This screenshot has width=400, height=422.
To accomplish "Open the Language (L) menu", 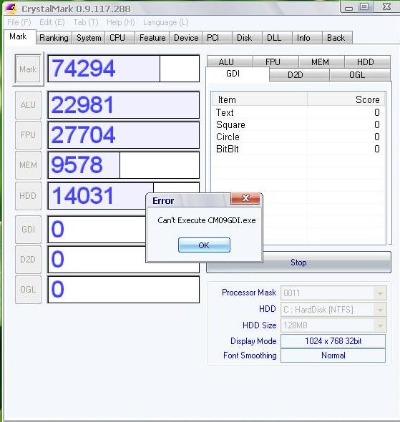I will pyautogui.click(x=165, y=22).
